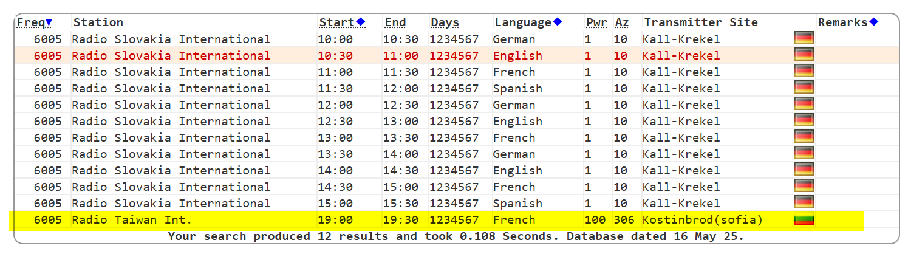Click the flag in the 11:00 French row
This screenshot has width=908, height=254.
click(804, 72)
